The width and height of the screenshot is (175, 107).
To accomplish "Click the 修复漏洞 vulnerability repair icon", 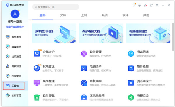I will pyautogui.click(x=84, y=83).
